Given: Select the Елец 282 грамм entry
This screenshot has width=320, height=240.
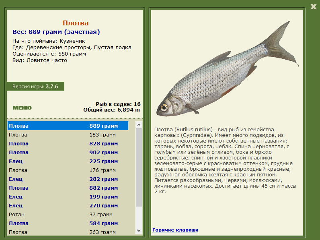Looking at the screenshot, I should 68,179.
